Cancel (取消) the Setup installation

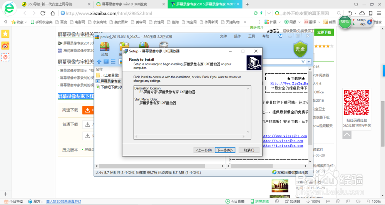pyautogui.click(x=249, y=150)
